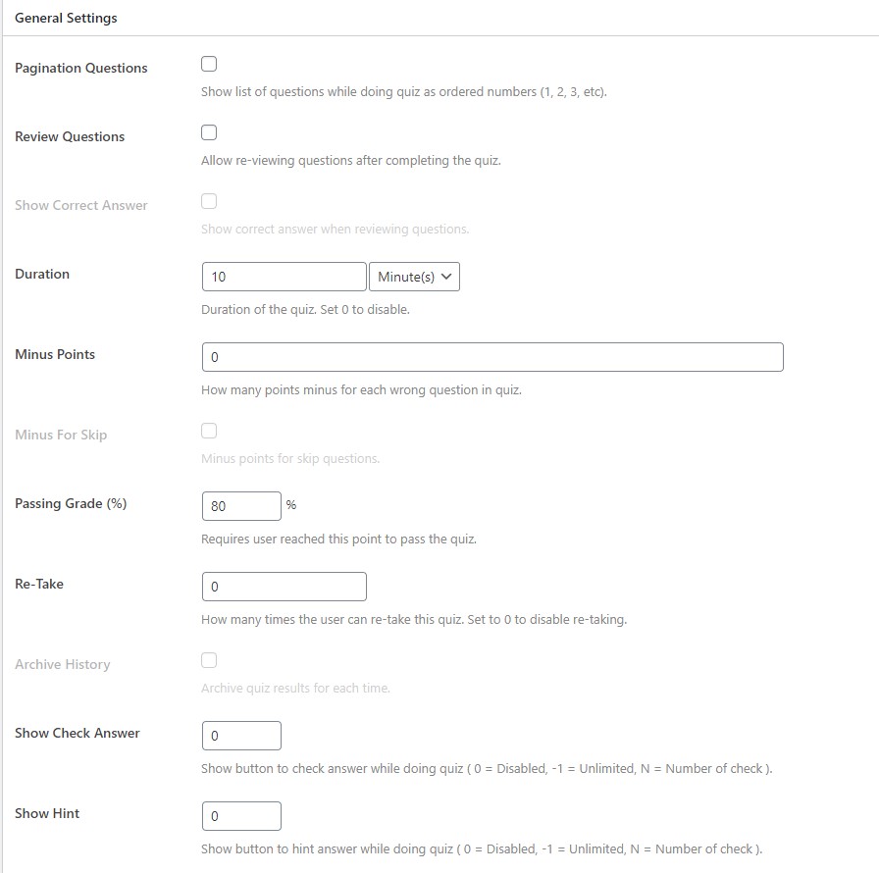Click the Passing Grade (%) label
Viewport: 879px width, 873px height.
point(71,503)
